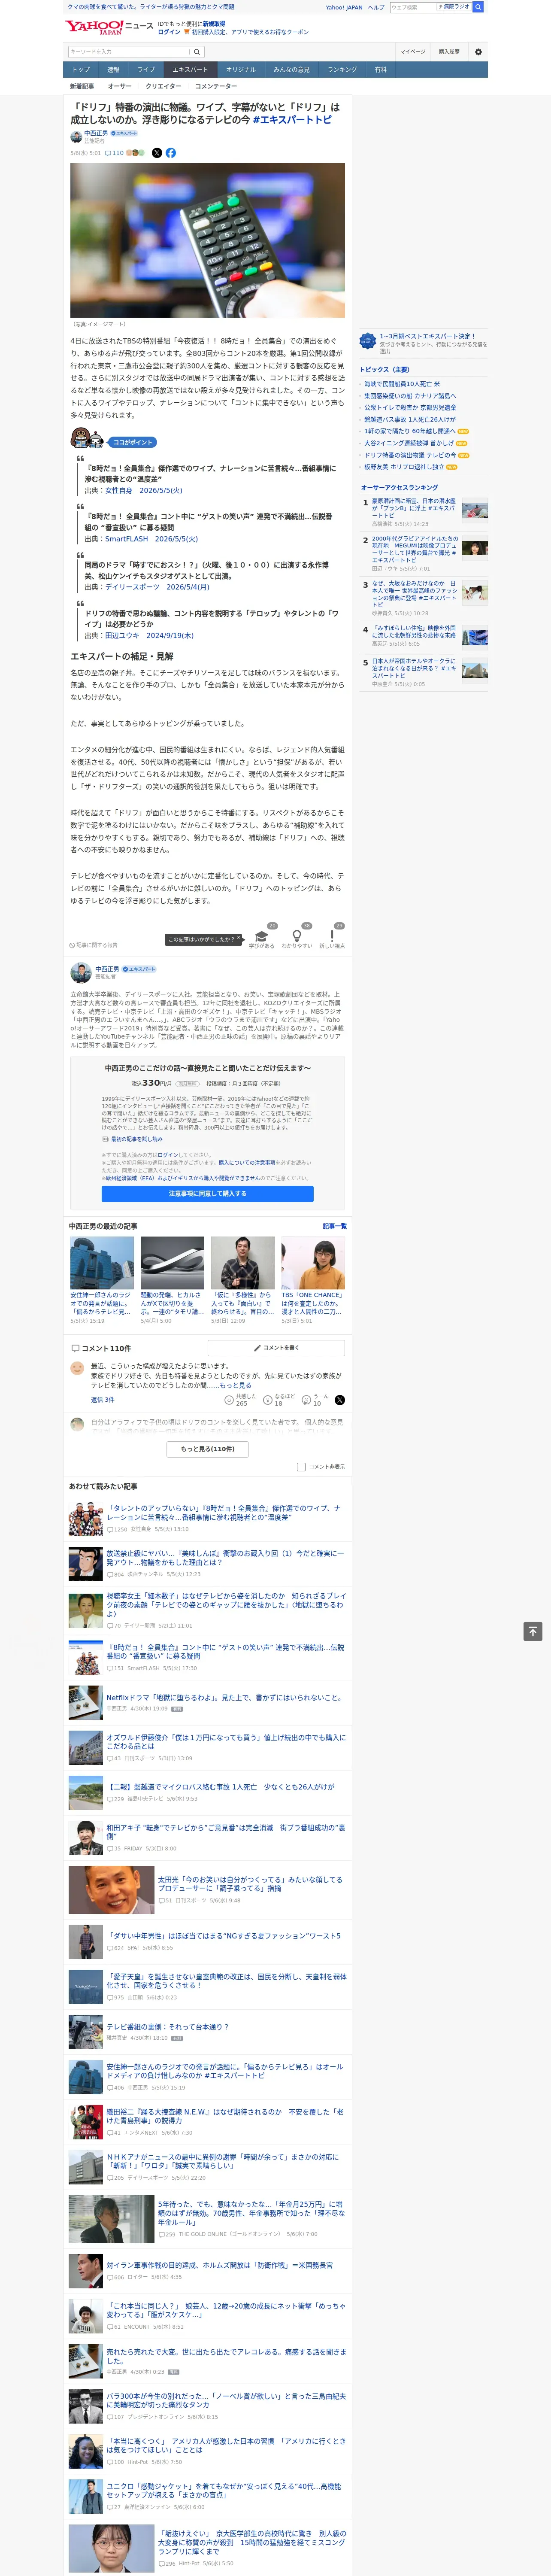Click the わかりやすい lightbulb reaction
This screenshot has width=551, height=2576.
pos(296,937)
